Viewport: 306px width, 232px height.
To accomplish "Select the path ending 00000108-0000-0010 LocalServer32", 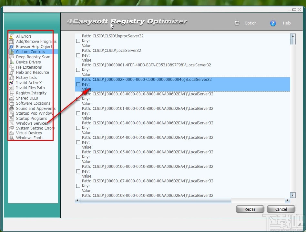I will 148,195.
